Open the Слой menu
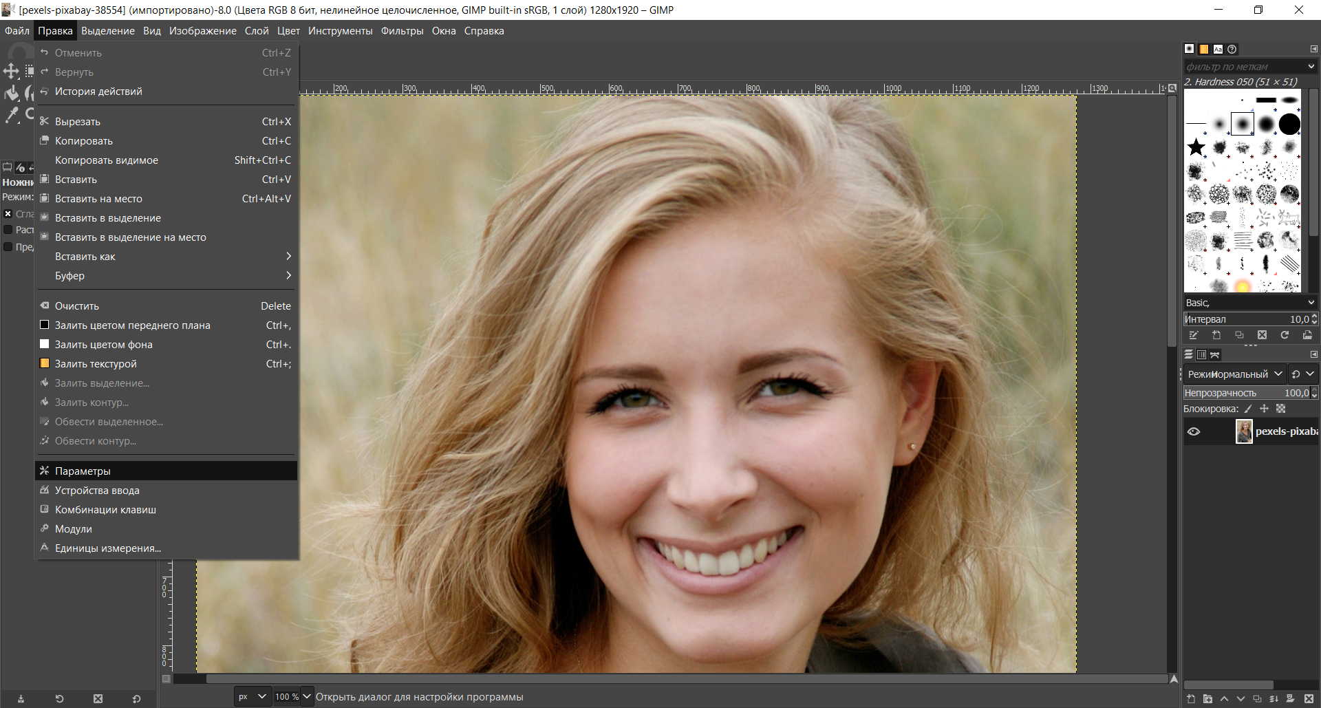 (257, 31)
